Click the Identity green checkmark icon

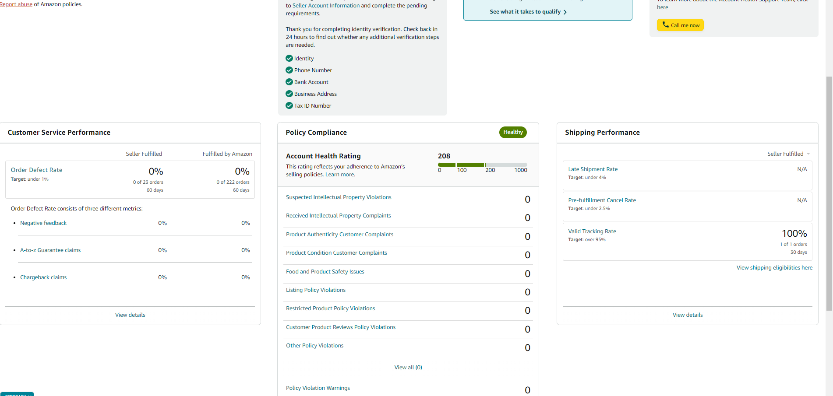(289, 58)
